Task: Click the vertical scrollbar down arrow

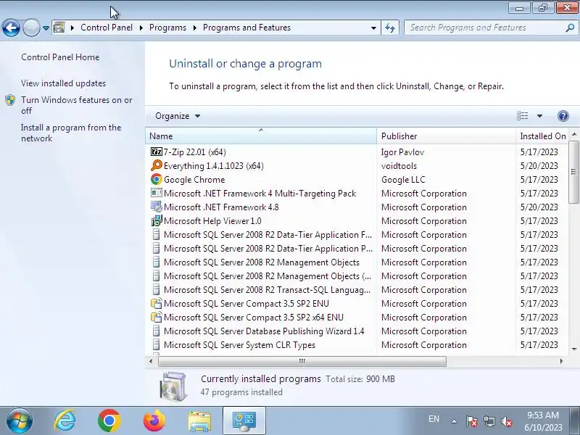Action: 574,349
